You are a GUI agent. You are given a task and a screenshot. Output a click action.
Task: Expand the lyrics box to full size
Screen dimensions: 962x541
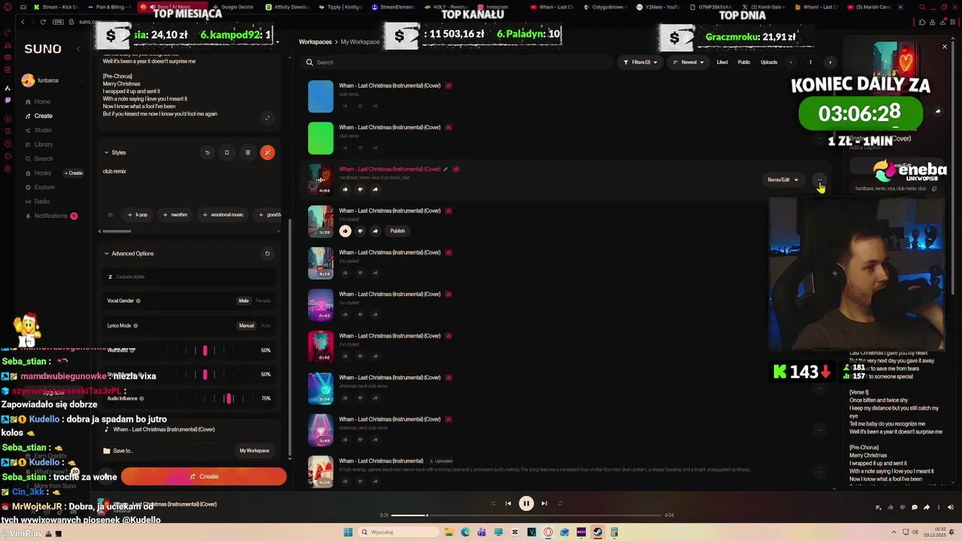267,117
